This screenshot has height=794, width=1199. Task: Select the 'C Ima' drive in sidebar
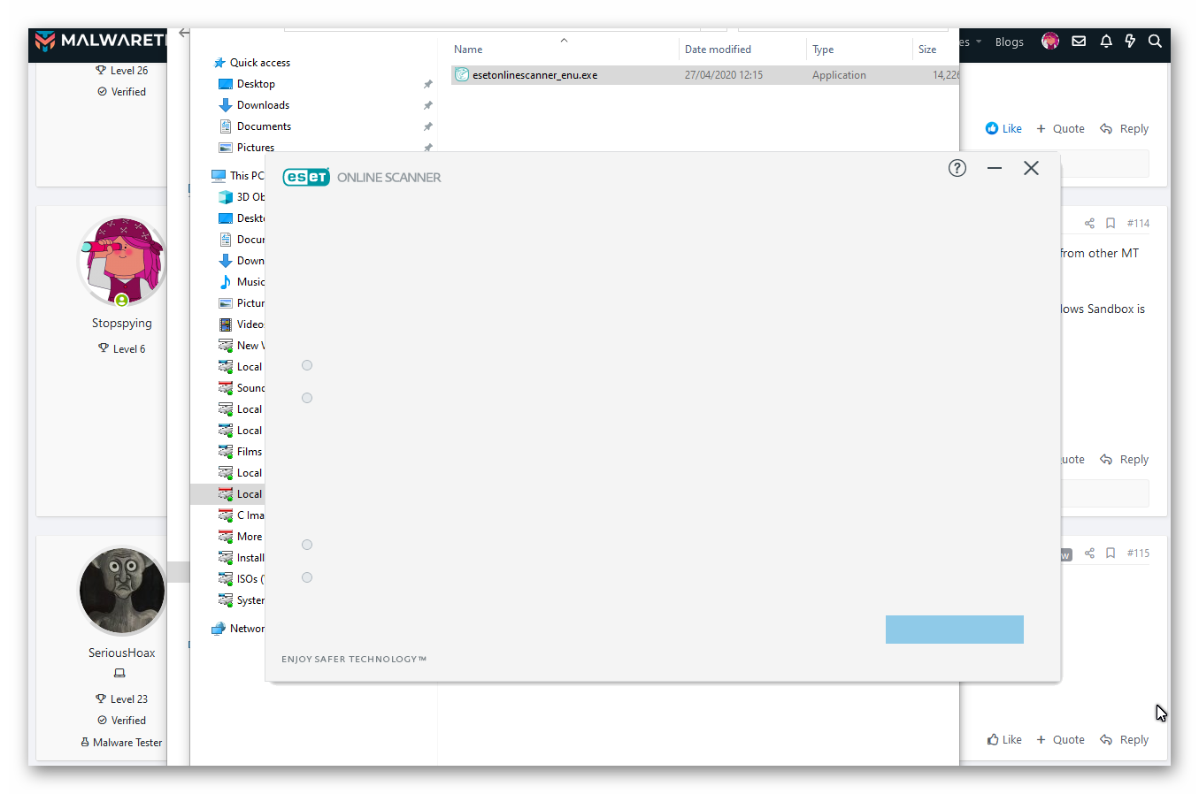coord(242,515)
